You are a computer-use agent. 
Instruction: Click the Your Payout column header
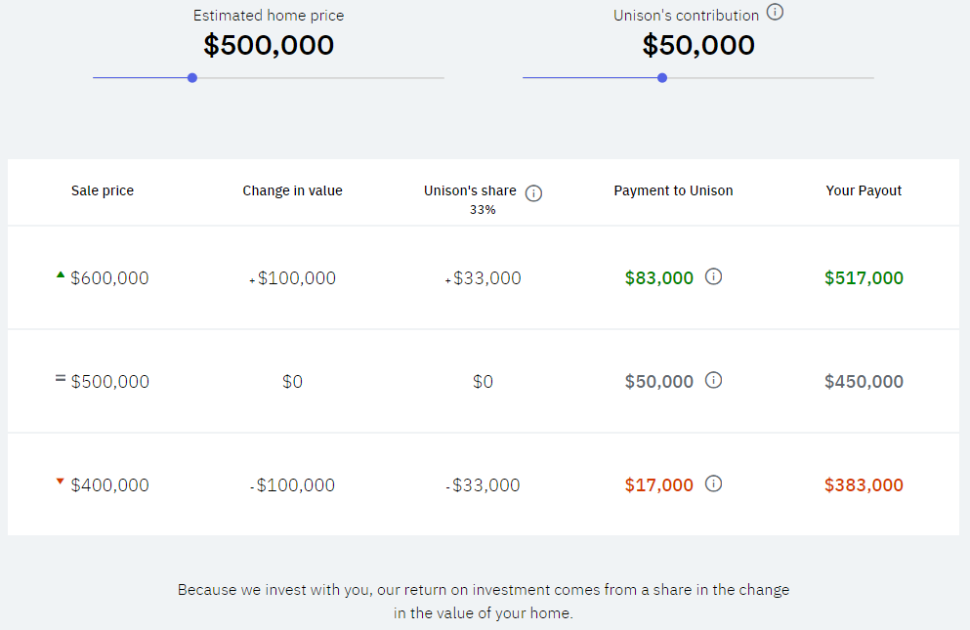pyautogui.click(x=864, y=190)
